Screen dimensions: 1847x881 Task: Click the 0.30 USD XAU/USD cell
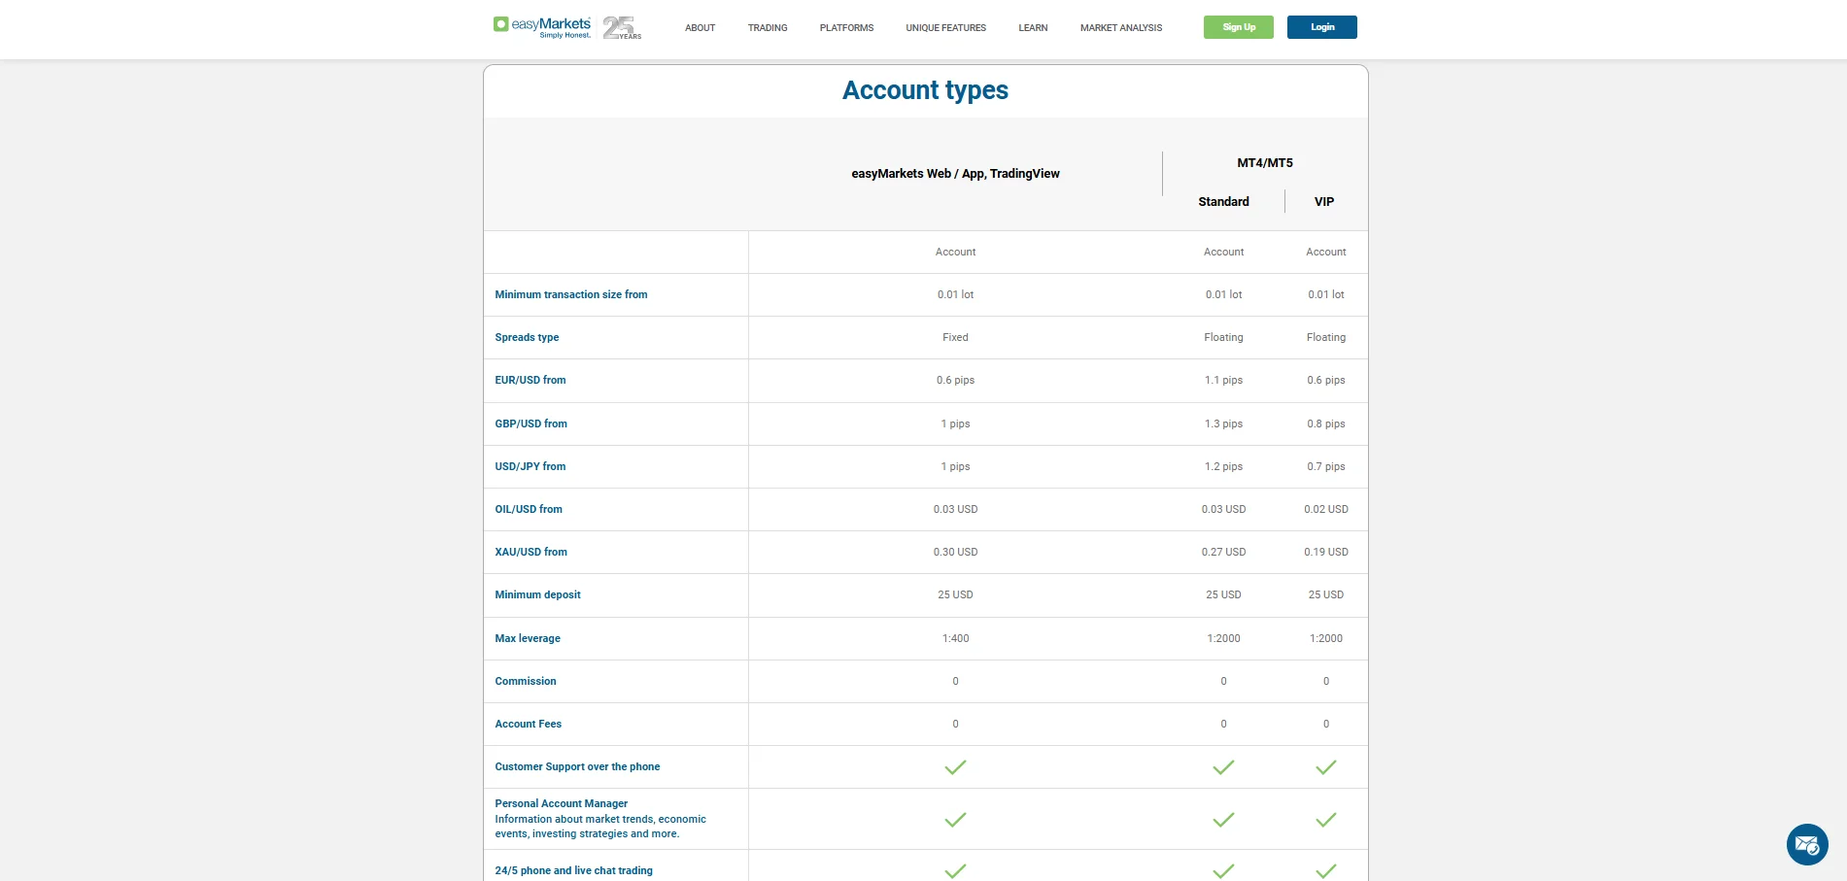pos(955,552)
